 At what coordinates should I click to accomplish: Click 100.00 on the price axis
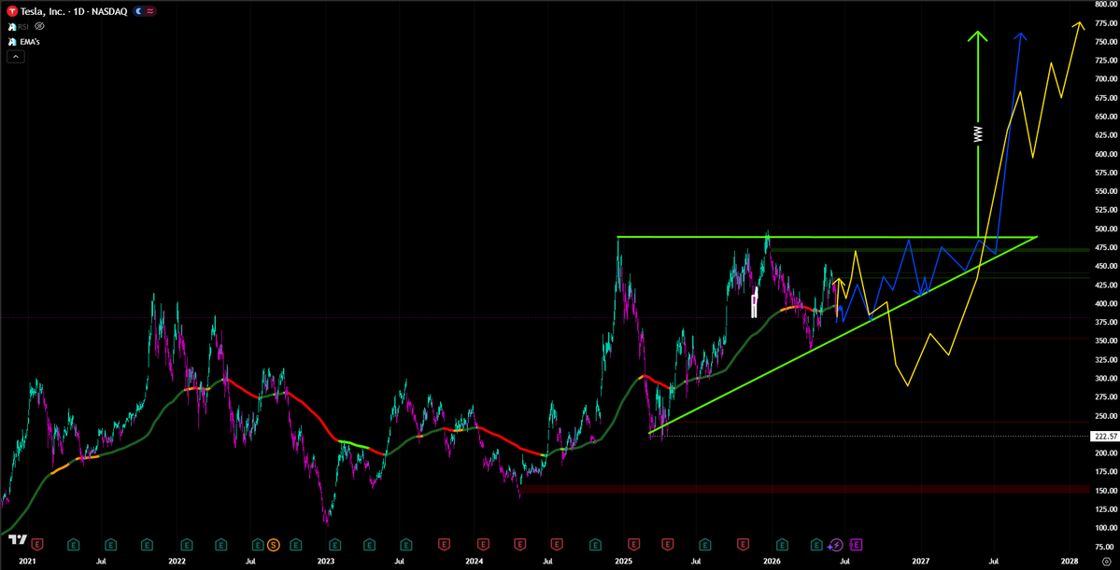click(x=1105, y=528)
